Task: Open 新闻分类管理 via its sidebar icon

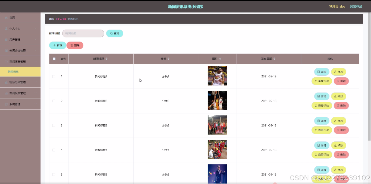Action: tap(6, 50)
